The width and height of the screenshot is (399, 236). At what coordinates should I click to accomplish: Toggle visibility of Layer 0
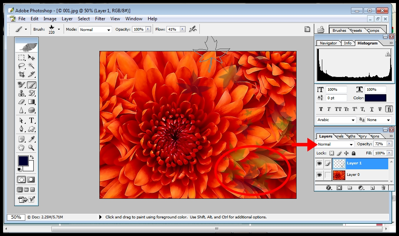pos(319,175)
